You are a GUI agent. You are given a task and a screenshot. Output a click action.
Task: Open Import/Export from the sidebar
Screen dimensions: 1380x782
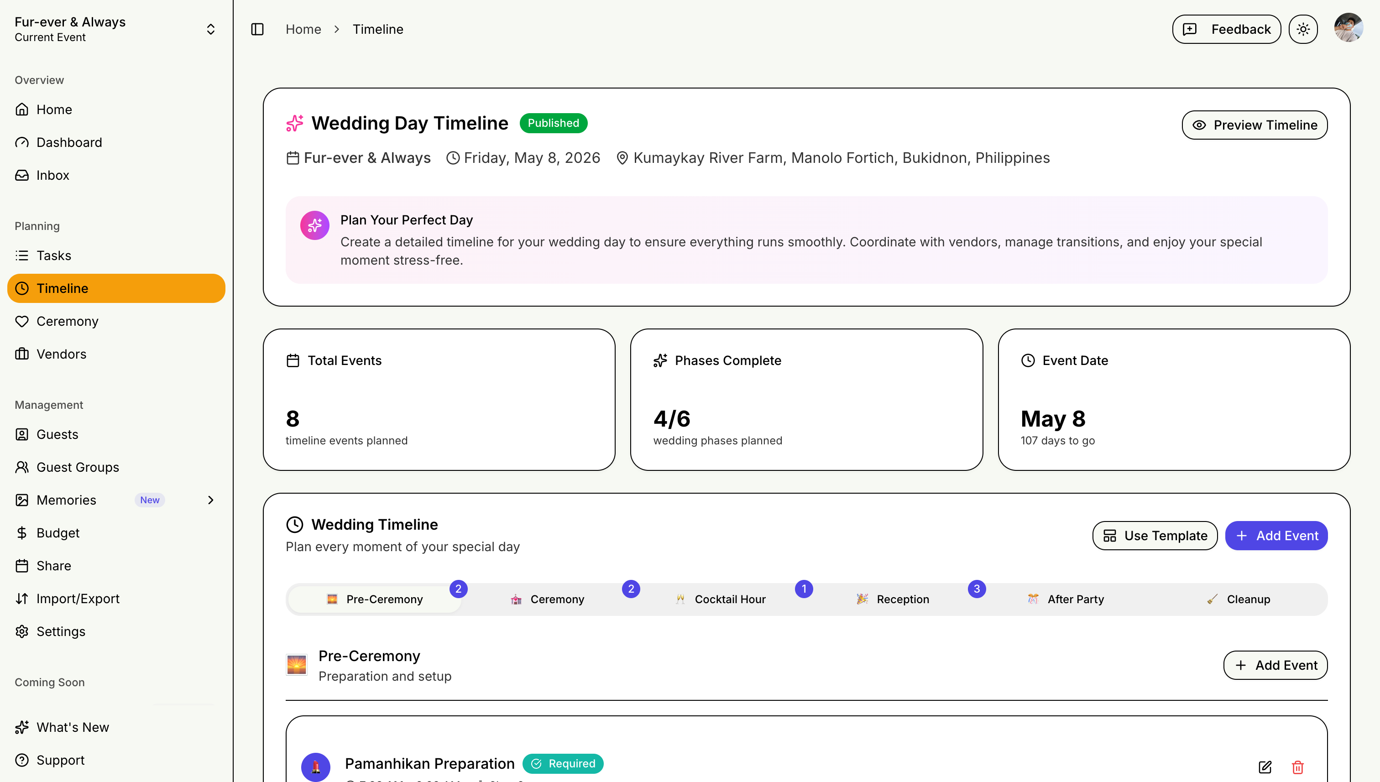(x=78, y=598)
